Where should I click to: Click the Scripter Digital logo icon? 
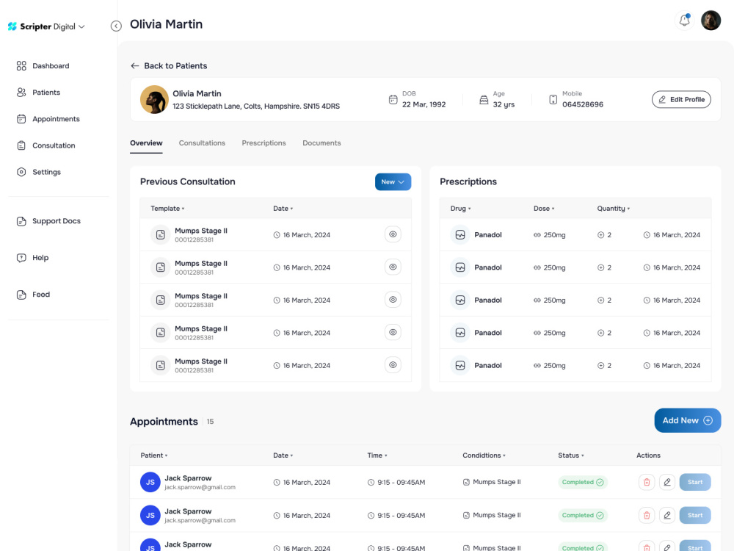[x=12, y=26]
